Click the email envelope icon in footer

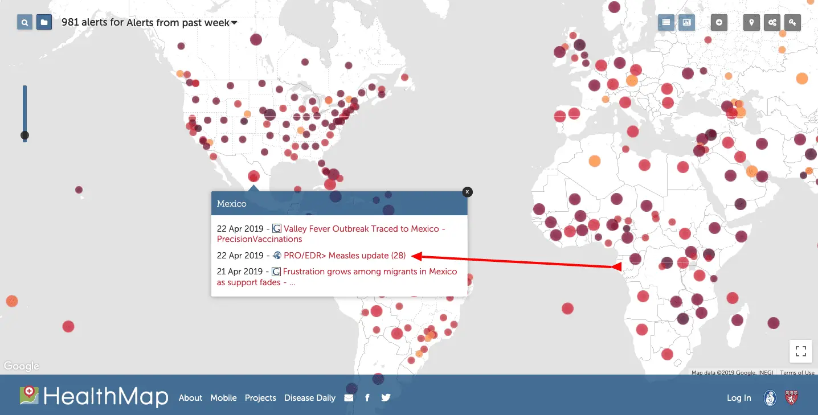[x=349, y=398]
